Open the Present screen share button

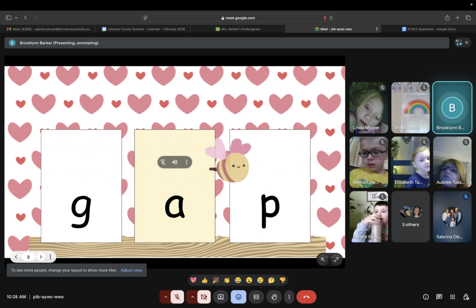220,297
